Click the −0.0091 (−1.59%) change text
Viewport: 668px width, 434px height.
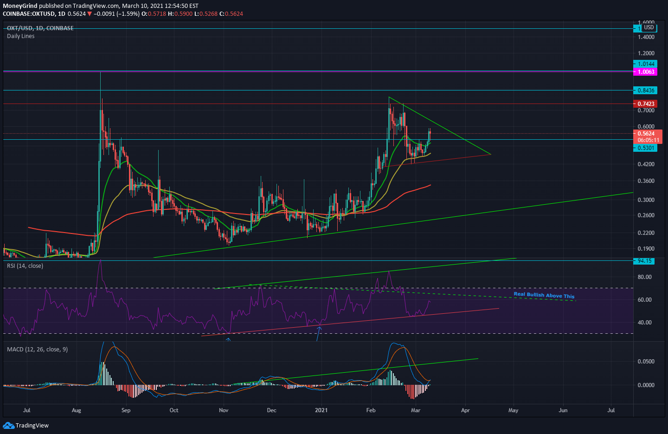pos(116,13)
